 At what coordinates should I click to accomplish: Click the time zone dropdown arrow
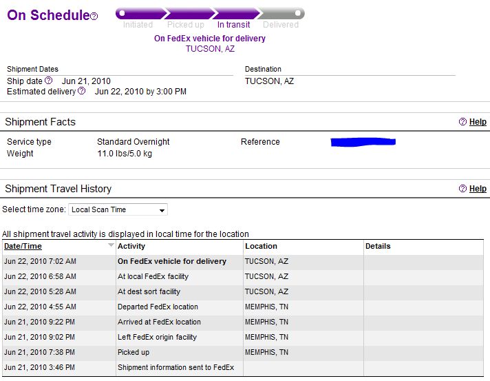coord(162,211)
